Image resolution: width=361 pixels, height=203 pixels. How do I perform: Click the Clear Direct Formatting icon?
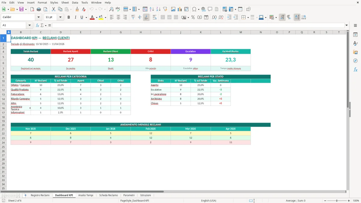point(84,9)
